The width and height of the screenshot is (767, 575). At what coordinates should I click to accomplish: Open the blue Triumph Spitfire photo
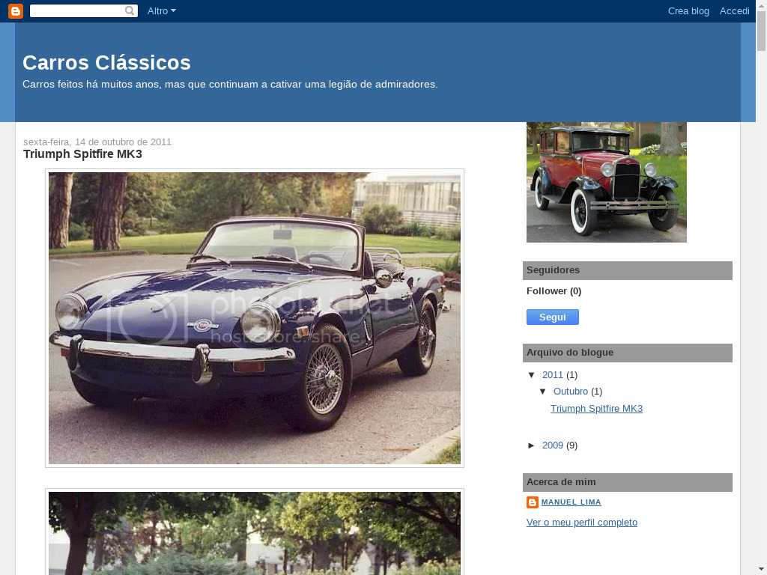click(255, 318)
